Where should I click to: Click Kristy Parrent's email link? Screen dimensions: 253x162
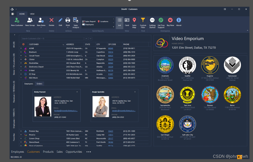point(66,111)
